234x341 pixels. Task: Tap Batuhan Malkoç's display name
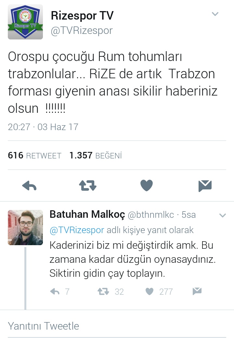(87, 215)
